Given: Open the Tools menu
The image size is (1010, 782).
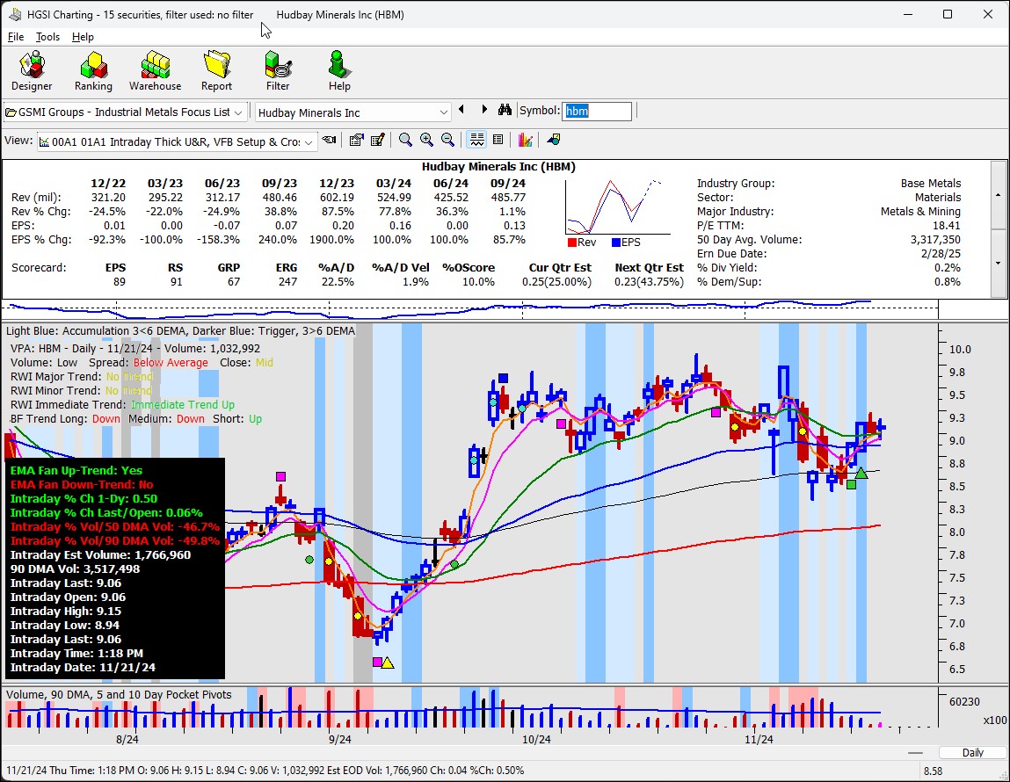Looking at the screenshot, I should click(47, 37).
